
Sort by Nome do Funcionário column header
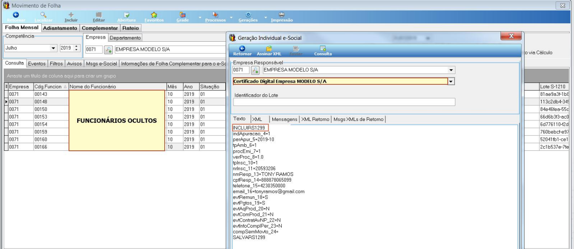click(117, 87)
